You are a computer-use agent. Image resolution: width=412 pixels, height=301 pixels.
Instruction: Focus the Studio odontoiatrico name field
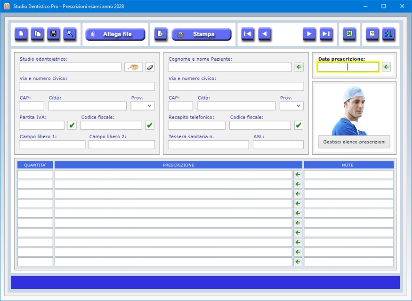click(x=70, y=67)
